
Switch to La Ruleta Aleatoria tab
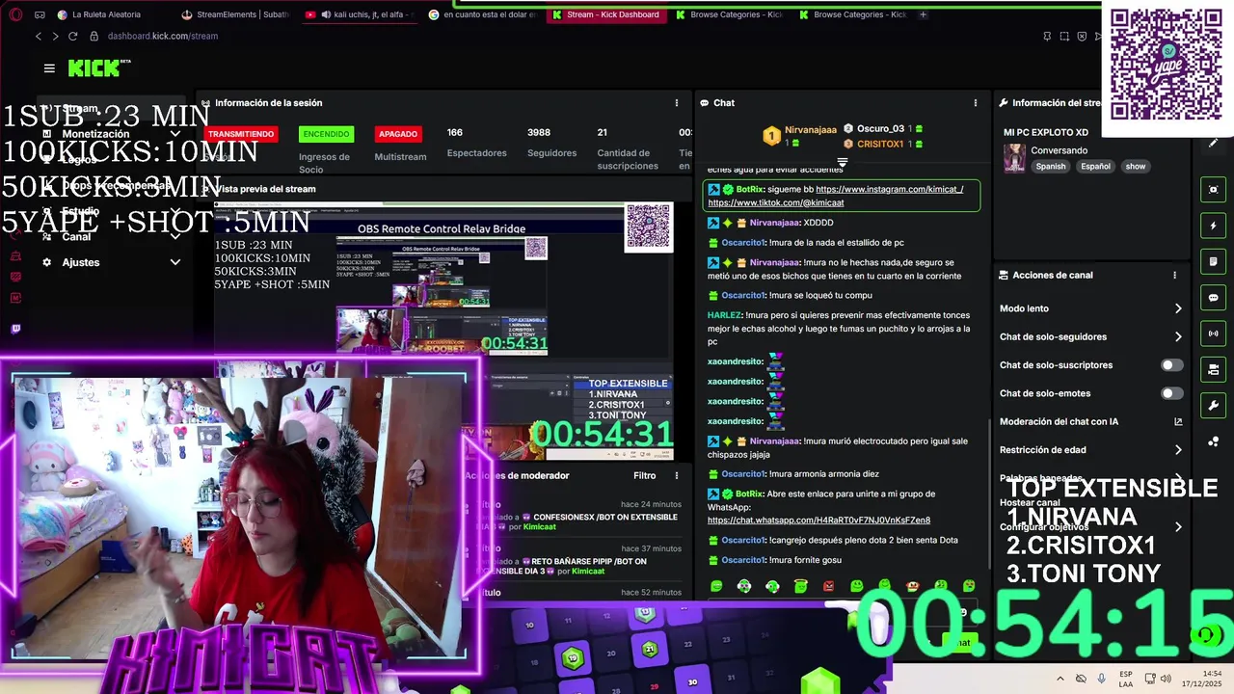[106, 14]
